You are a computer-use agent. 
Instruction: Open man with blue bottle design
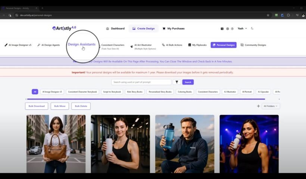pos(185,144)
